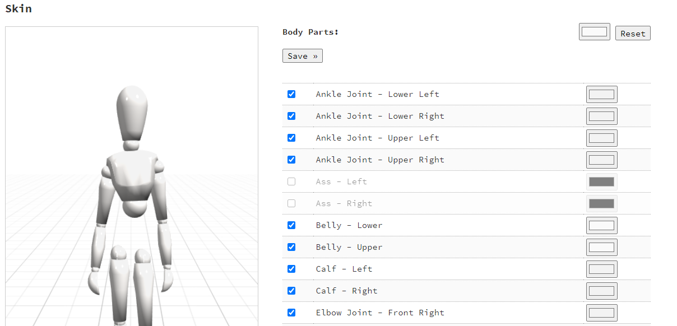677x326 pixels.
Task: Enable the Ass - Left checkbox
Action: (291, 181)
